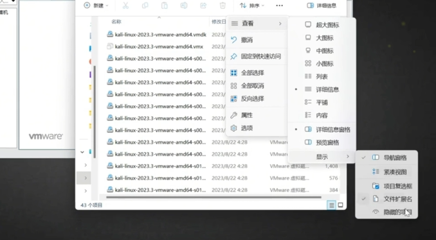Screen dimensions: 436x240
Task: Click 全部取消 select none
Action: tap(257, 86)
